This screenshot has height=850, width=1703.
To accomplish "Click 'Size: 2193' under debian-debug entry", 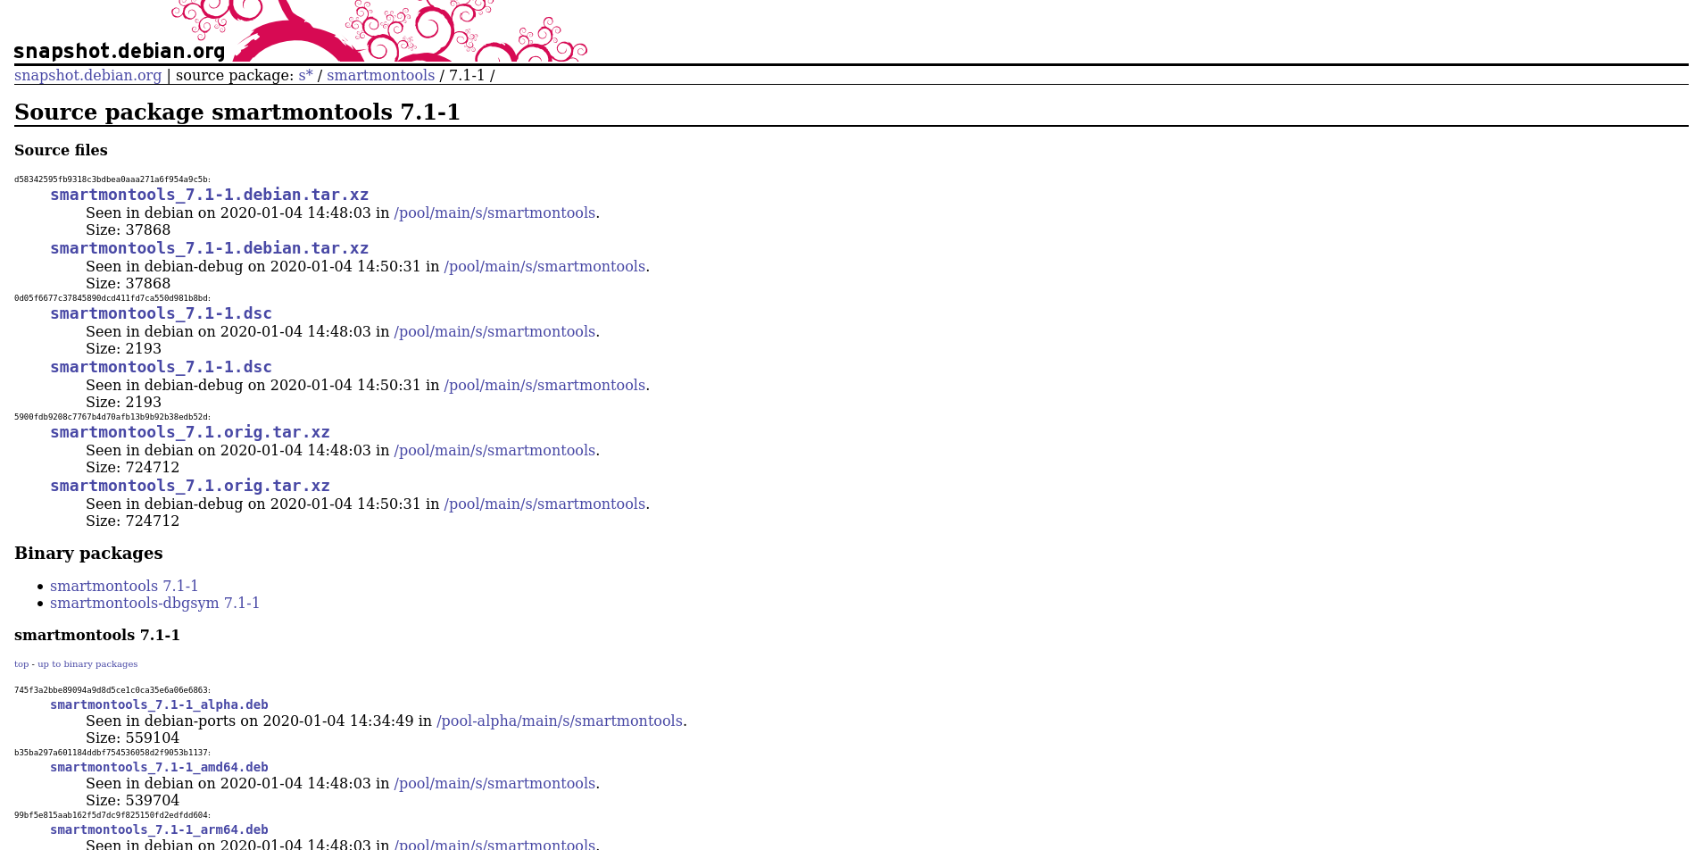I will (123, 402).
